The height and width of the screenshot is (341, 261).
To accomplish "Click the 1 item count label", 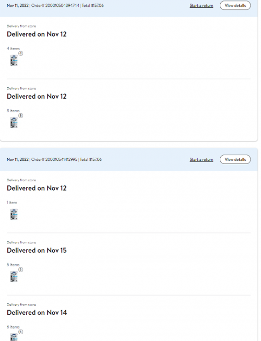I will [11, 203].
